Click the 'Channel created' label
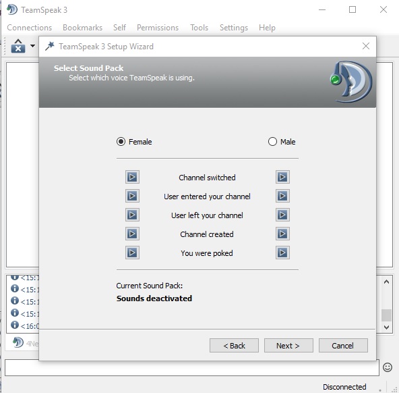This screenshot has width=399, height=393. pos(207,234)
